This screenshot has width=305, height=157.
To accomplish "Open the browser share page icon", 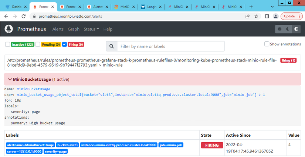I will click(x=247, y=16).
